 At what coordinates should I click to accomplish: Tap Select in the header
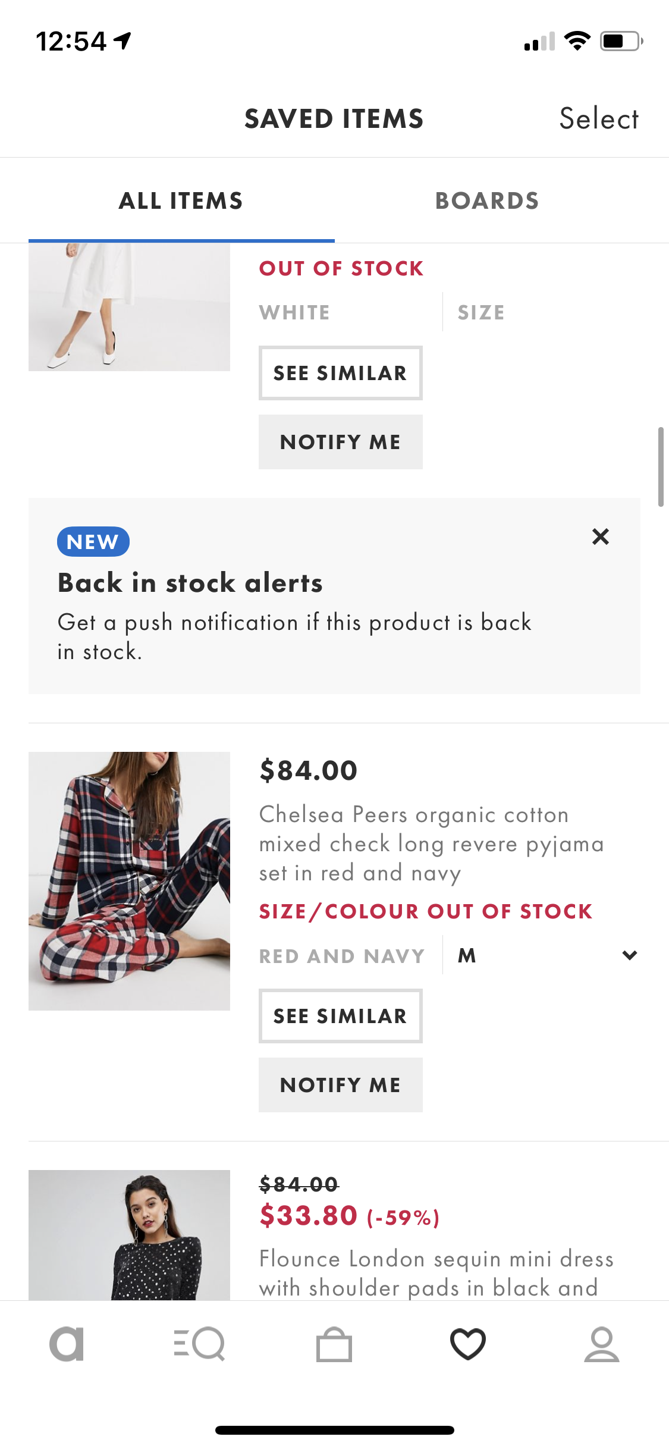[x=599, y=118]
